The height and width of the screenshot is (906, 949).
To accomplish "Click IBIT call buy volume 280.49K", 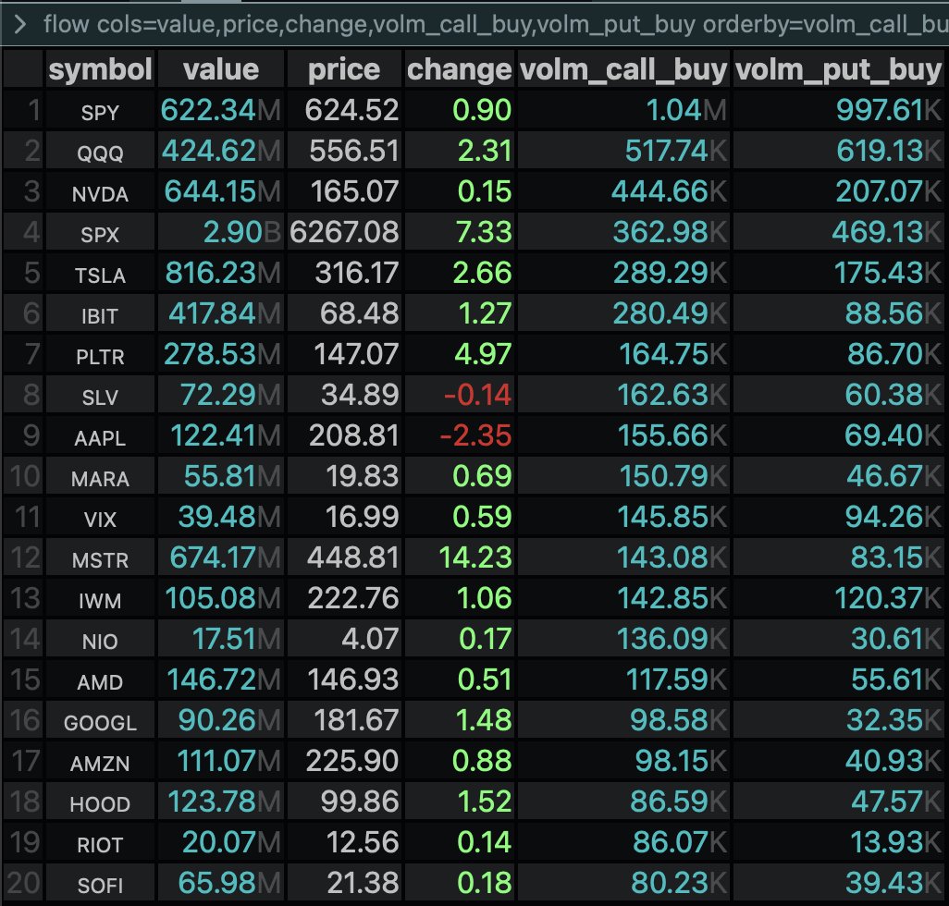I will (x=670, y=314).
